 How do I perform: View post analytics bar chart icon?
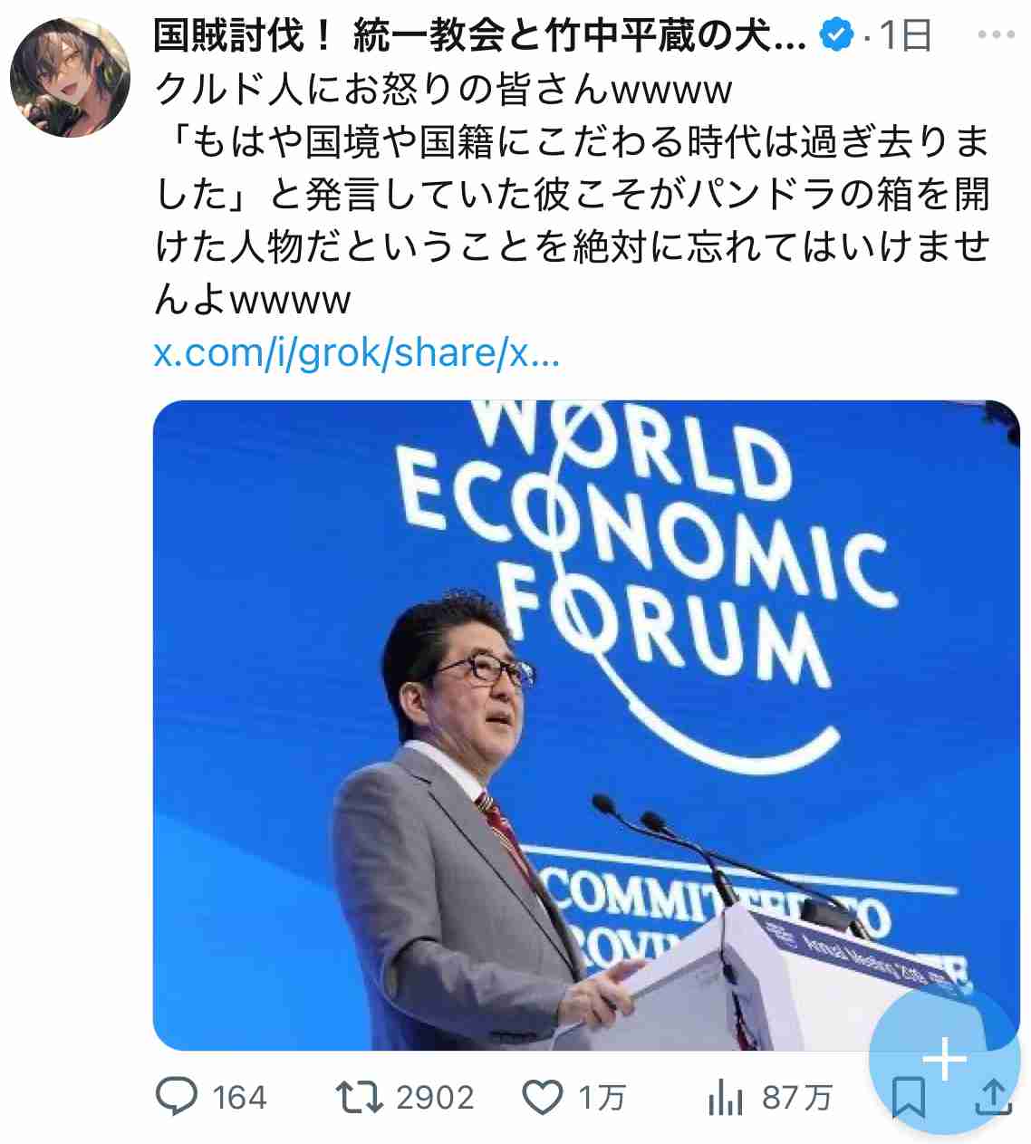pos(725,1097)
